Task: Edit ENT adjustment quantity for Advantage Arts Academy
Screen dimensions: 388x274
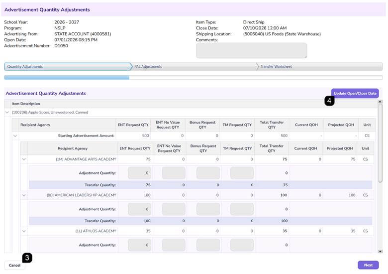Action: pos(140,173)
